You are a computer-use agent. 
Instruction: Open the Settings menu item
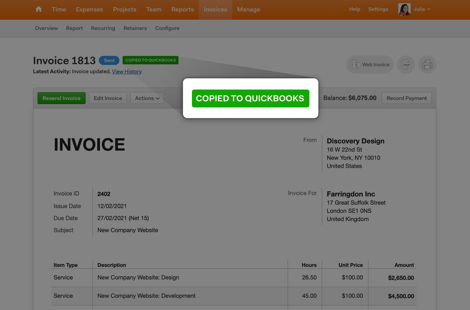[x=378, y=9]
